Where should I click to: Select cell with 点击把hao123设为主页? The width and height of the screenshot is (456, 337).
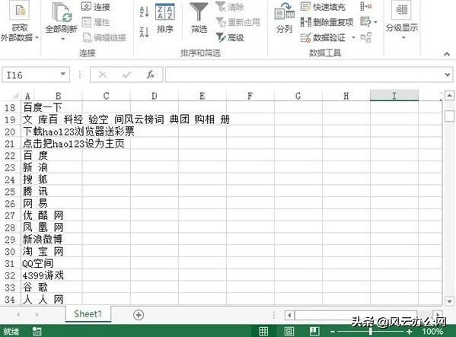[28, 144]
